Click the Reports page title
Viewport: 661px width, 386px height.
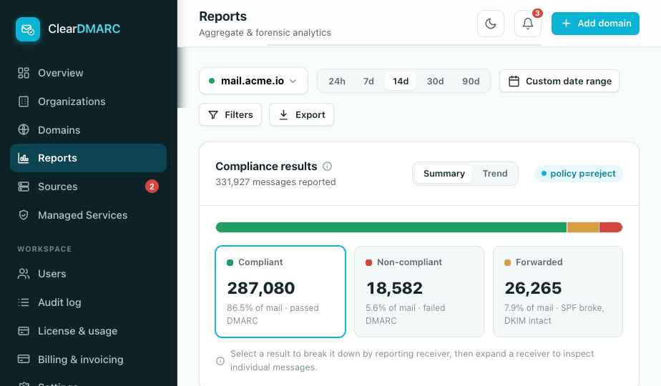point(222,16)
